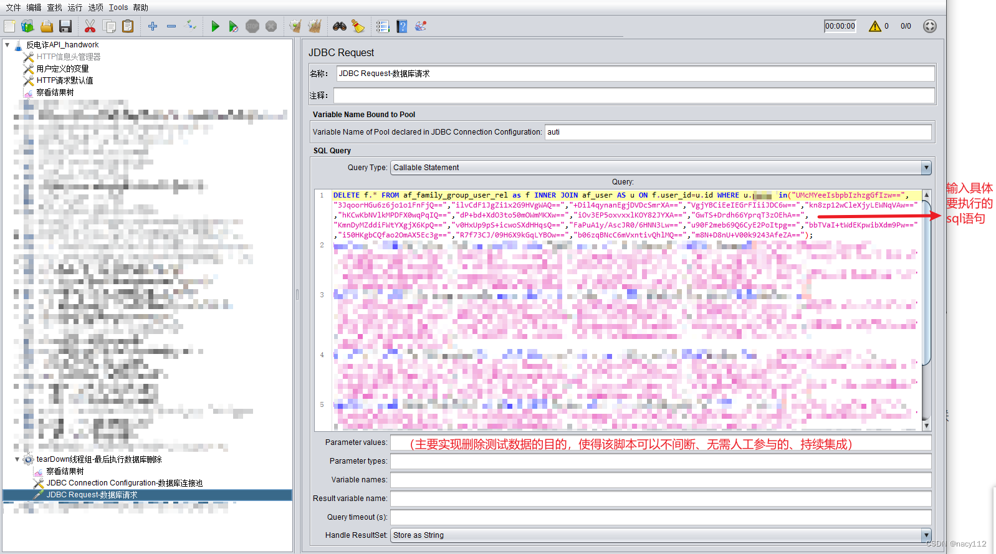Select 察看结果树 under the tearDown group
This screenshot has height=554, width=996.
pyautogui.click(x=65, y=471)
